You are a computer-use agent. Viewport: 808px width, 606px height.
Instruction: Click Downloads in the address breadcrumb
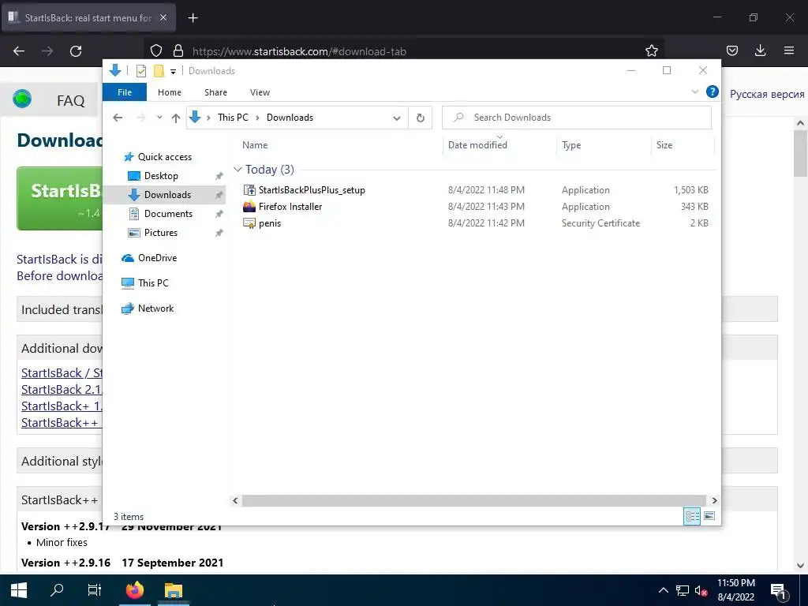coord(290,118)
